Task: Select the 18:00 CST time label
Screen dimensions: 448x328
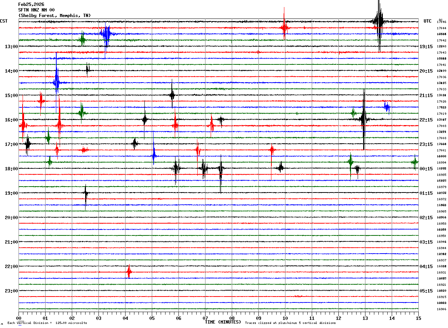Action: (x=11, y=169)
